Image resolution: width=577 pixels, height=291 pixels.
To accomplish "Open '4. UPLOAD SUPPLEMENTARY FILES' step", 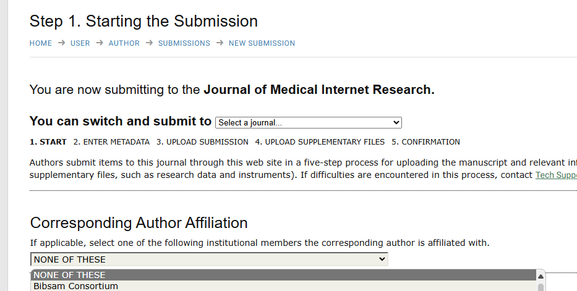I will pyautogui.click(x=320, y=142).
